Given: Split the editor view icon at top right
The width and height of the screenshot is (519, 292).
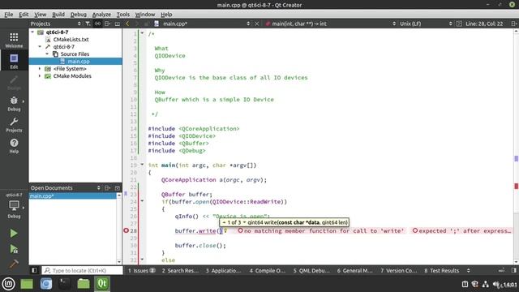Looking at the screenshot, I should coord(513,24).
